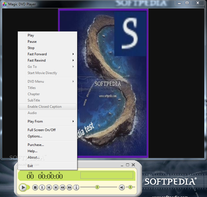Expand the Play From submenu

[x=48, y=121]
